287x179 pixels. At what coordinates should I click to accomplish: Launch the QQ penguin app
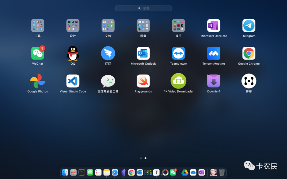pos(73,53)
